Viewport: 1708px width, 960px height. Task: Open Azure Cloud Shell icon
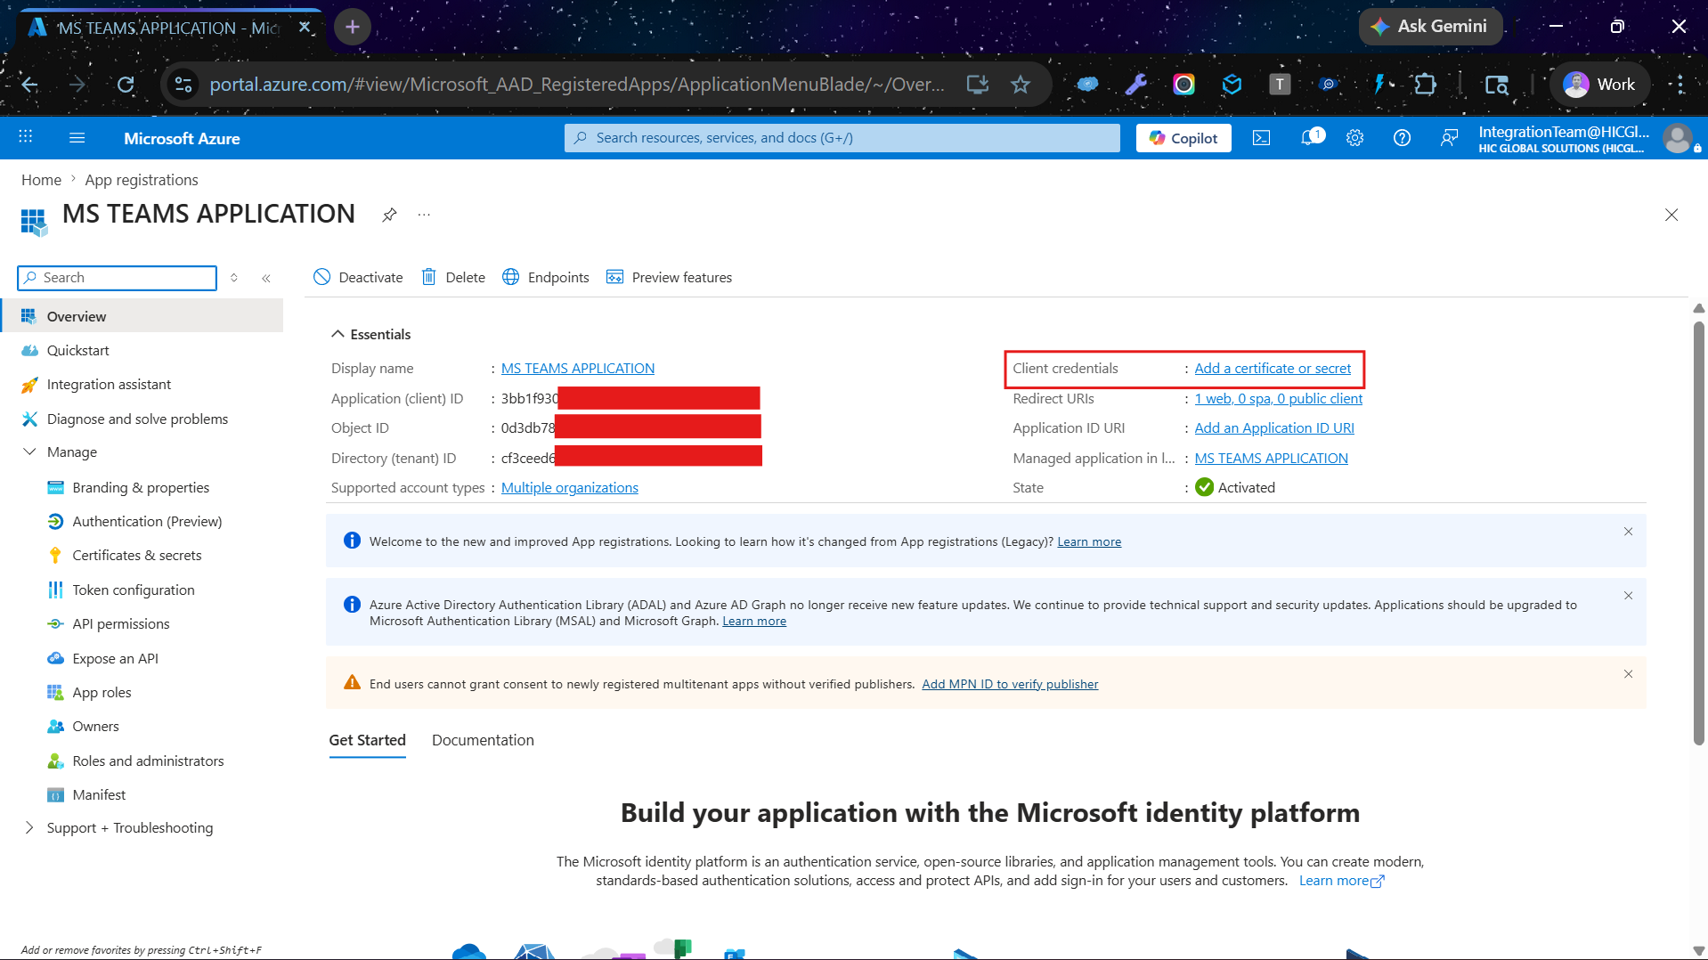[1262, 138]
